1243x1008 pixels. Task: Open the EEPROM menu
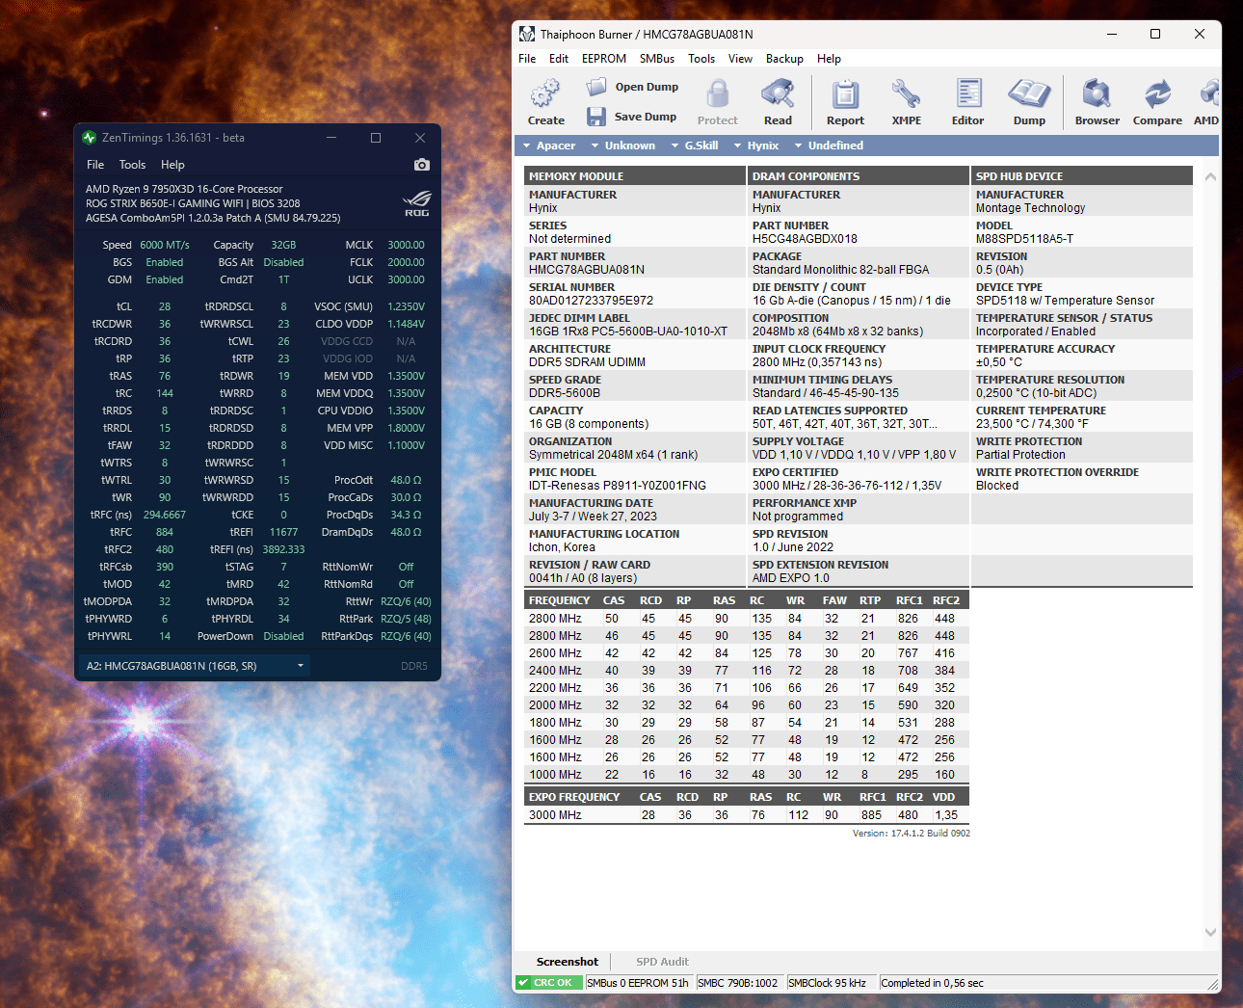[604, 59]
